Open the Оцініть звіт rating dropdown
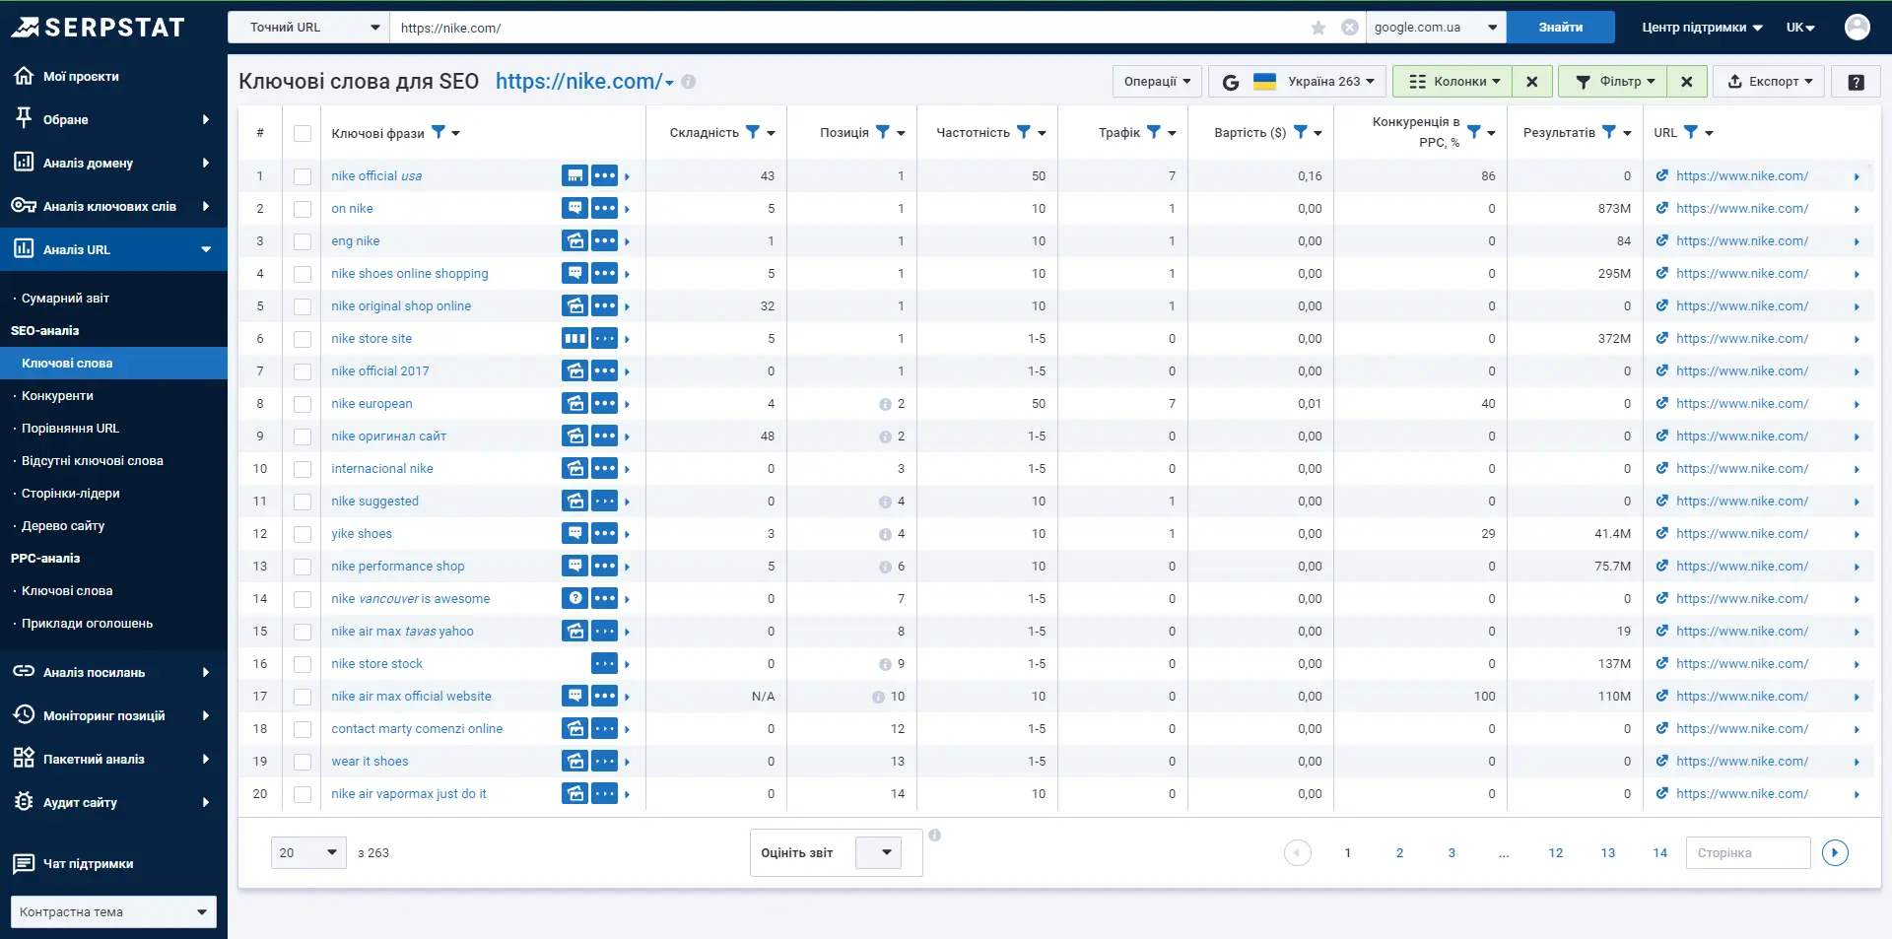Image resolution: width=1892 pixels, height=939 pixels. tap(879, 852)
